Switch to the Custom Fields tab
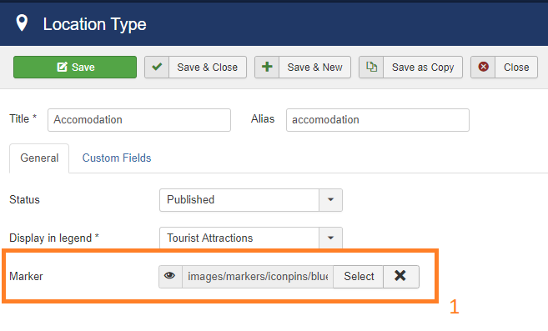Screen dimensions: 548x331 pos(117,158)
